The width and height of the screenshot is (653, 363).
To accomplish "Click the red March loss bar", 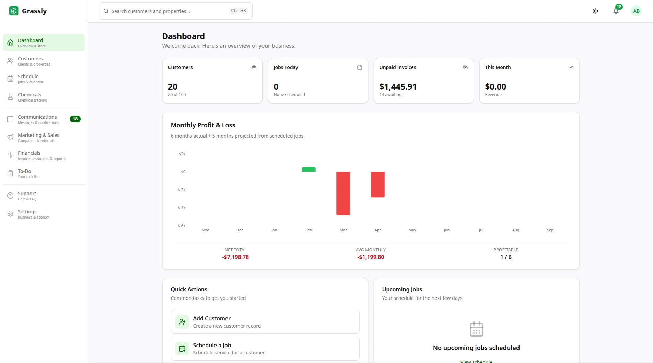I will (343, 194).
